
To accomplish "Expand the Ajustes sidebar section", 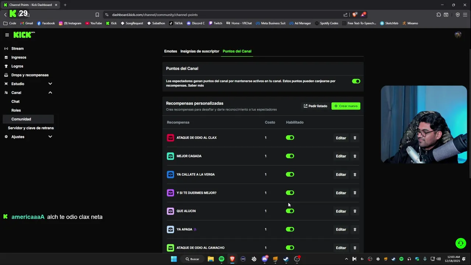I will point(50,137).
